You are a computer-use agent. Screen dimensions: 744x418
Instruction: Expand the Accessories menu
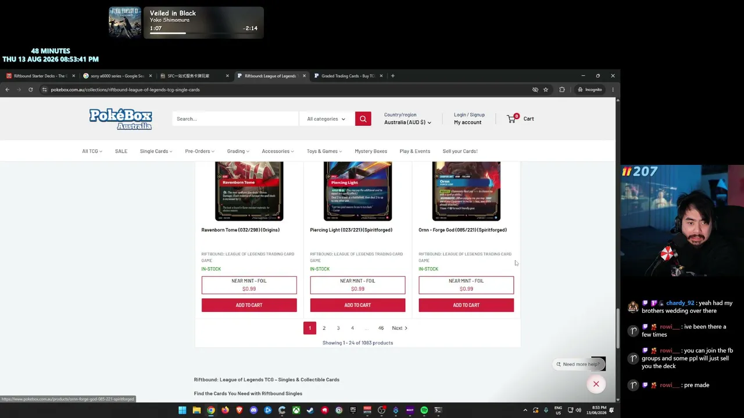(278, 151)
